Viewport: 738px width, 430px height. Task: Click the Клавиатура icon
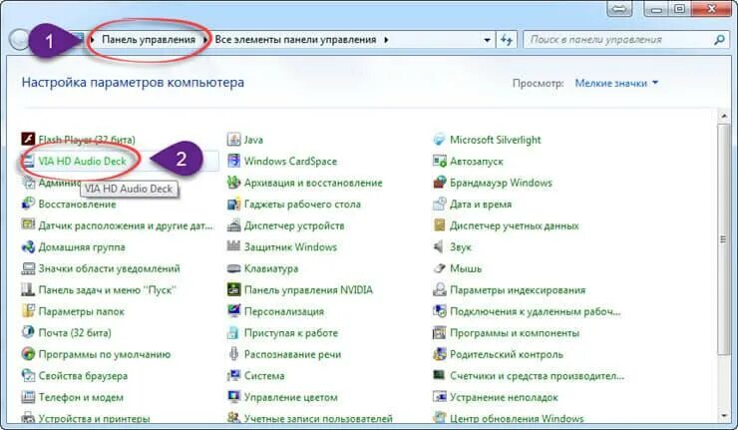tap(233, 268)
